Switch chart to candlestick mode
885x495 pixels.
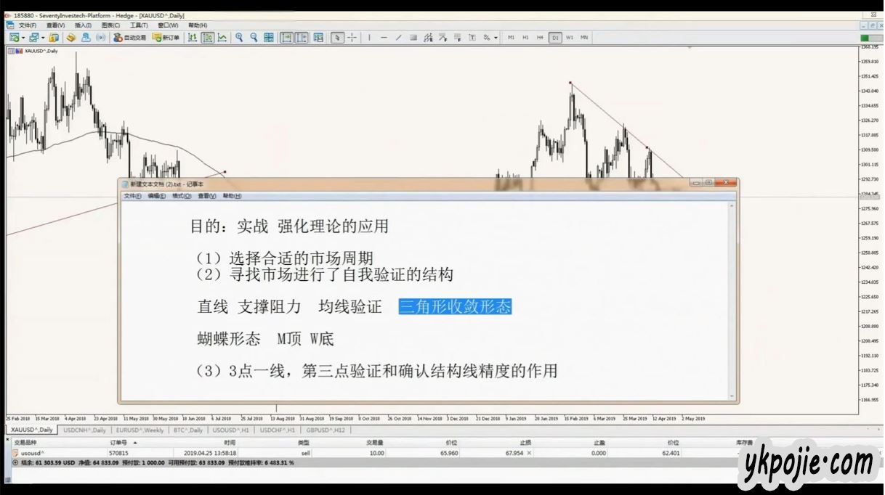207,38
